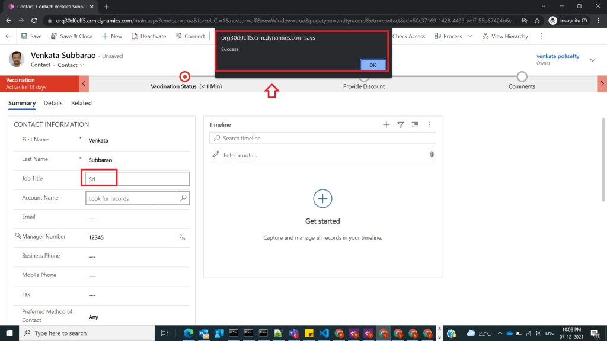Click OK in the Success alert dialog
The image size is (607, 341).
372,65
